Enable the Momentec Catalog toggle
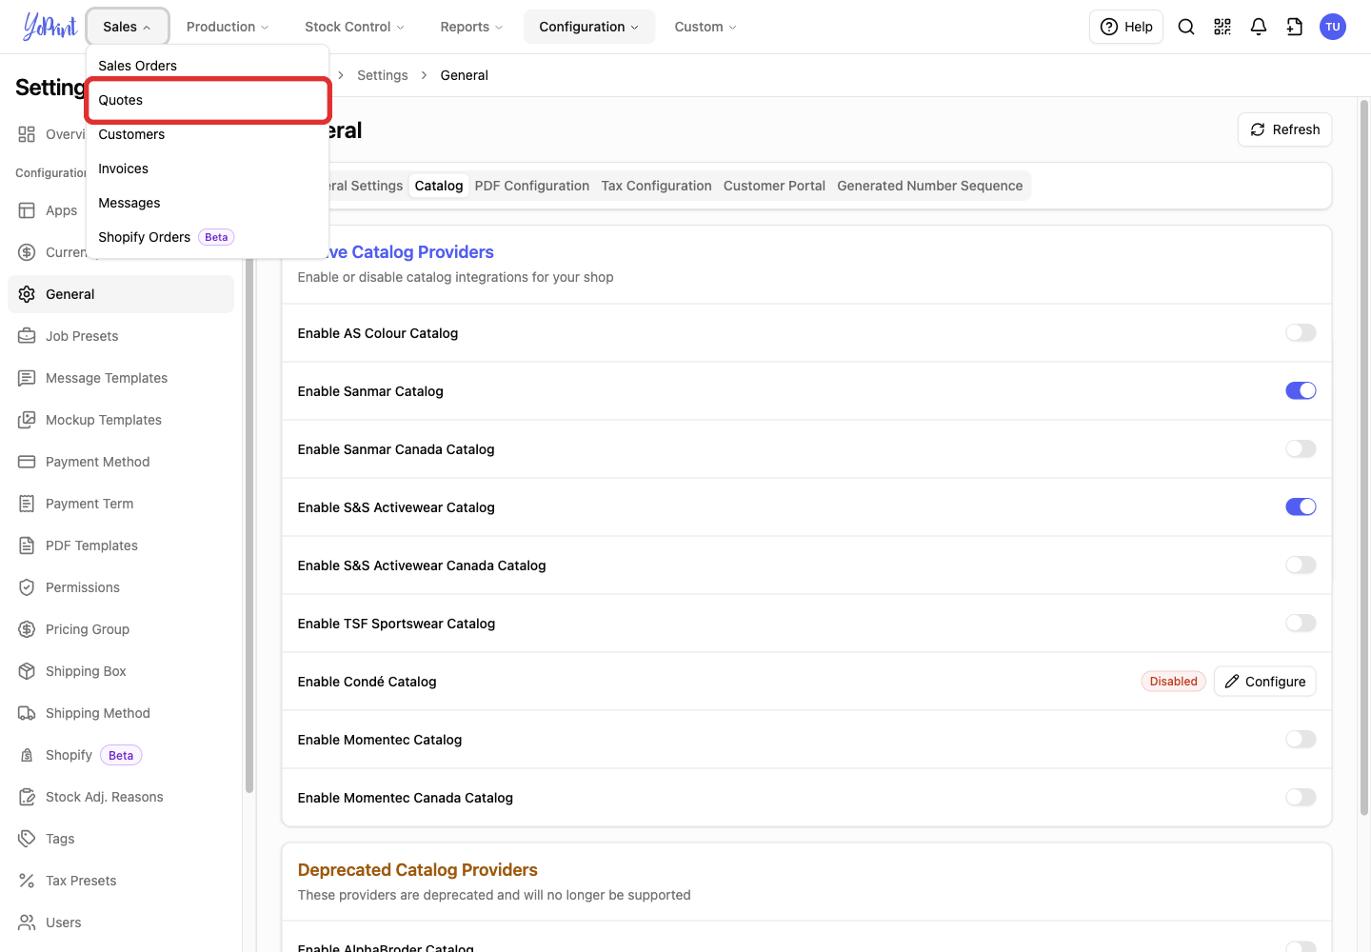 click(x=1301, y=740)
